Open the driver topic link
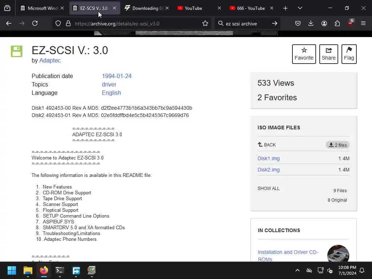The height and width of the screenshot is (279, 372). click(109, 84)
